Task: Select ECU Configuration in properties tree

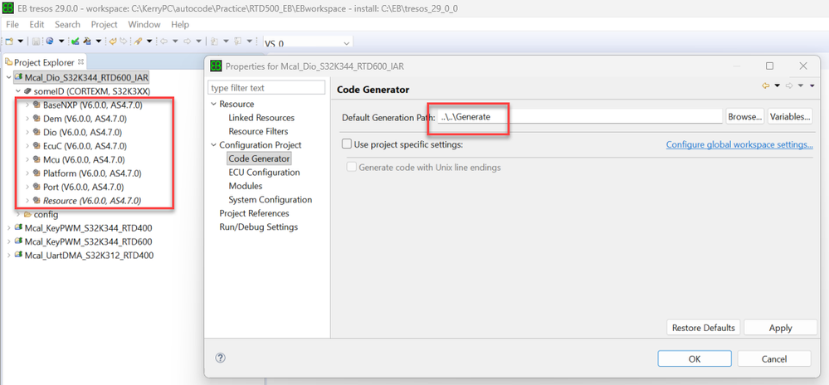Action: (x=264, y=173)
